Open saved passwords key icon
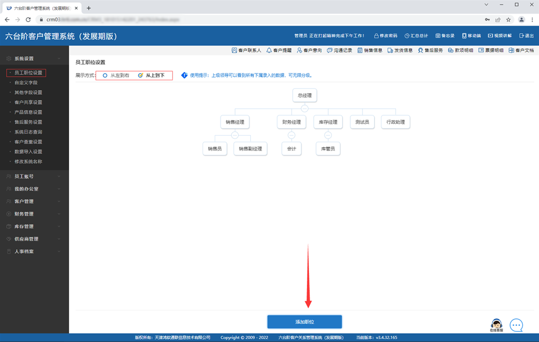Viewport: 539px width, 342px height. [488, 20]
